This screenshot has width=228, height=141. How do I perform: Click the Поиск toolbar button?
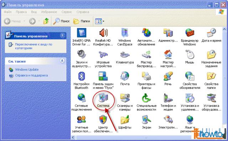pyautogui.click(x=61, y=21)
